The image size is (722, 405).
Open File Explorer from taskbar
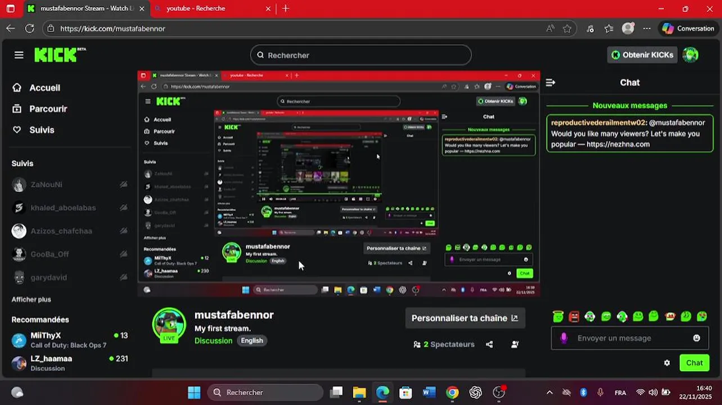(x=359, y=393)
